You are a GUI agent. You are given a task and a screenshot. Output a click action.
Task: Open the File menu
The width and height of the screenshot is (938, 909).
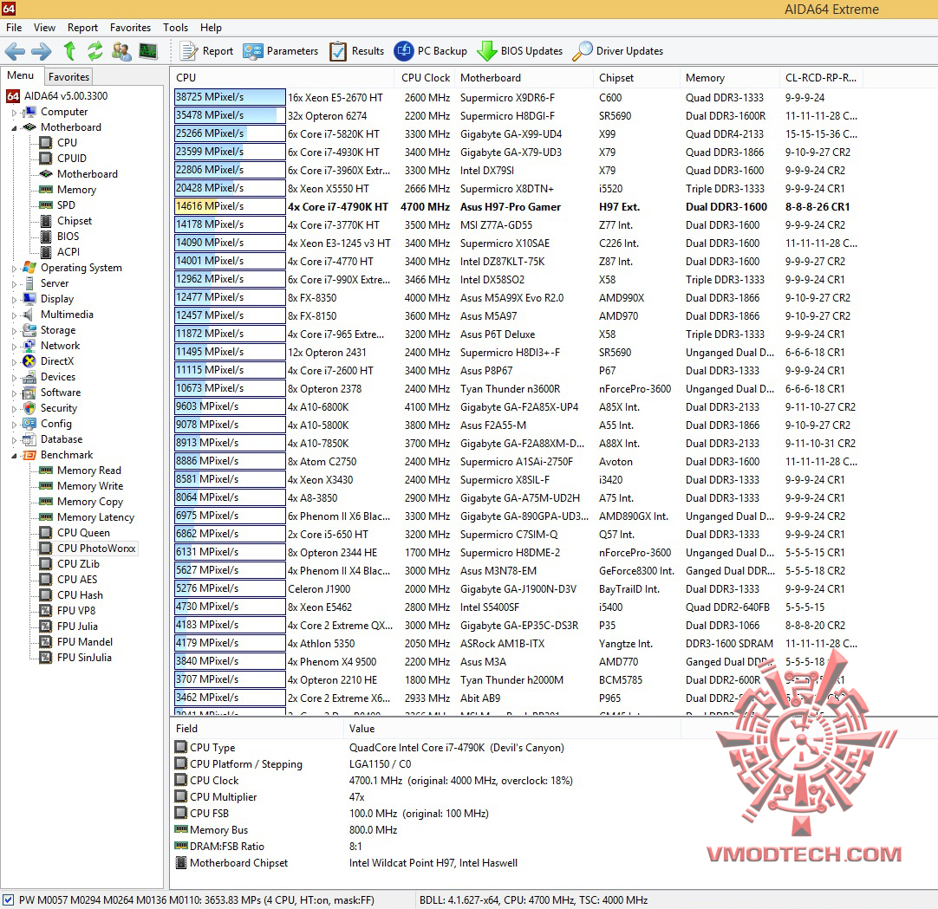point(14,28)
